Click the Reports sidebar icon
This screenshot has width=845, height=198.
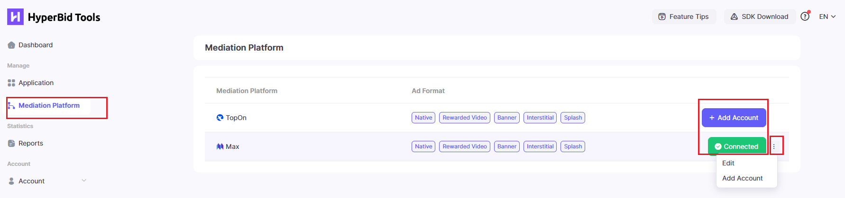tap(11, 143)
